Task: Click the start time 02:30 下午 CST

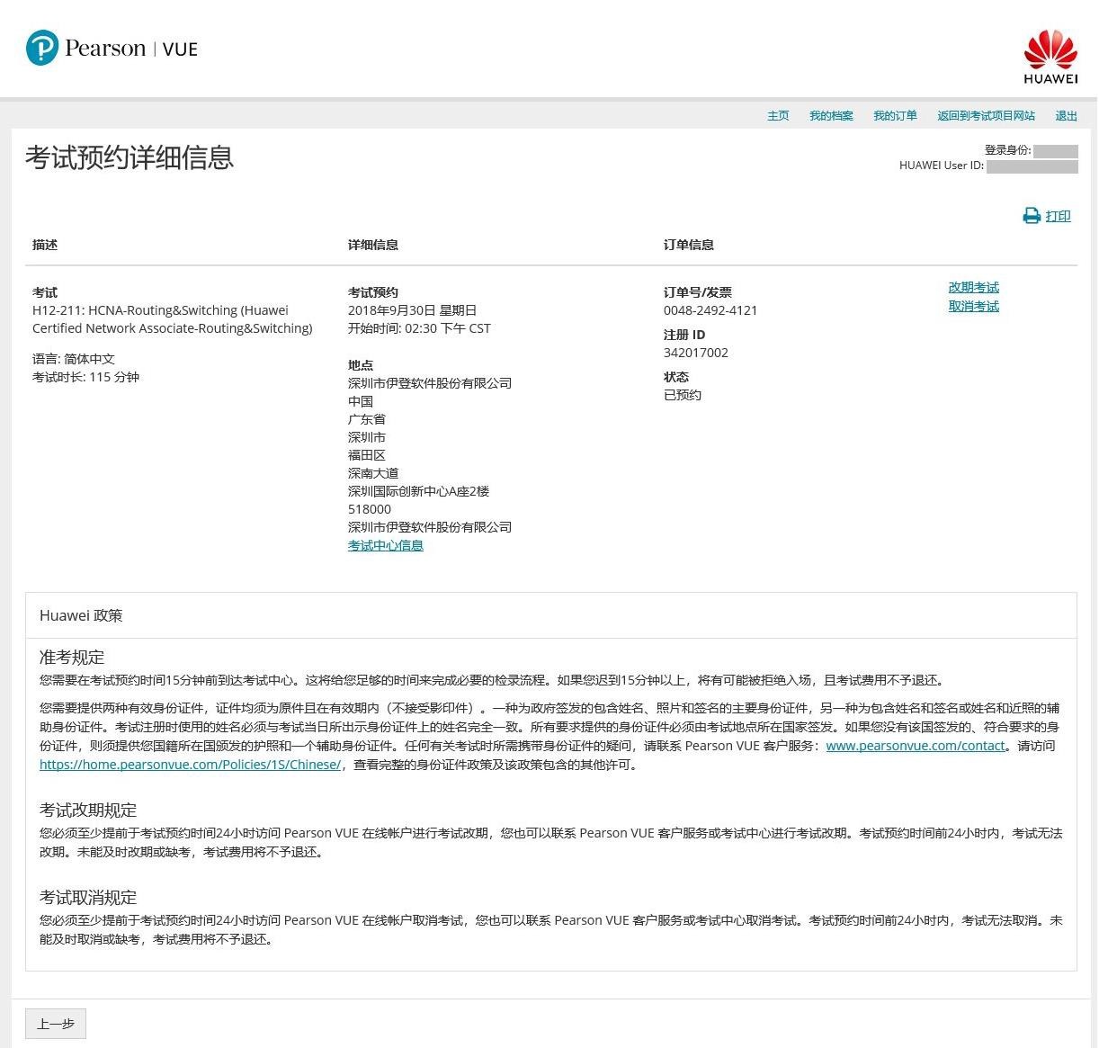Action: point(419,328)
